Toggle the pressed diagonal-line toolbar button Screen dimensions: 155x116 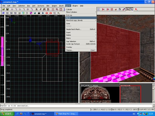coord(131,9)
